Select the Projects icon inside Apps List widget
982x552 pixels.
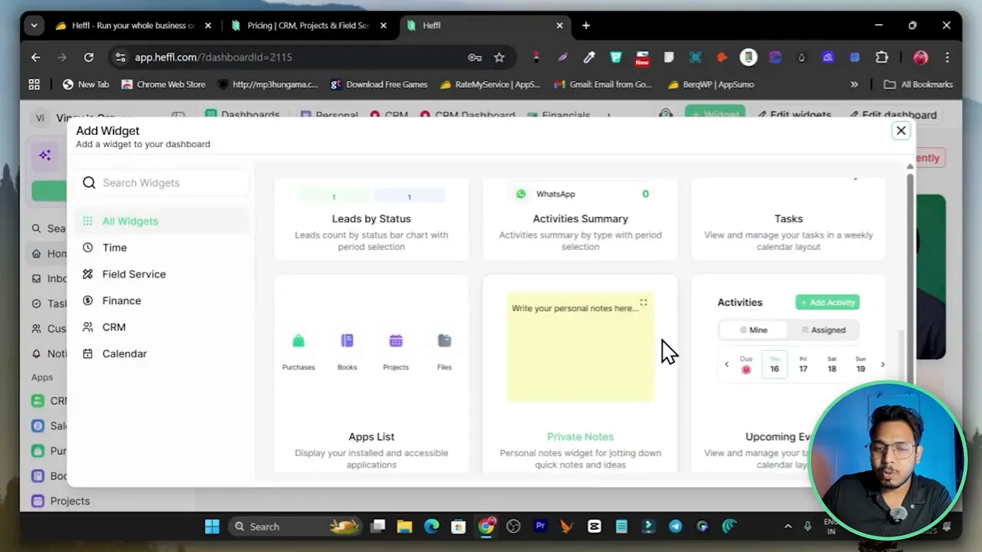click(395, 340)
